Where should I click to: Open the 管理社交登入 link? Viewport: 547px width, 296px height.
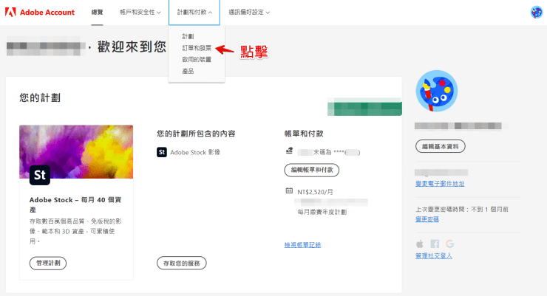434,255
